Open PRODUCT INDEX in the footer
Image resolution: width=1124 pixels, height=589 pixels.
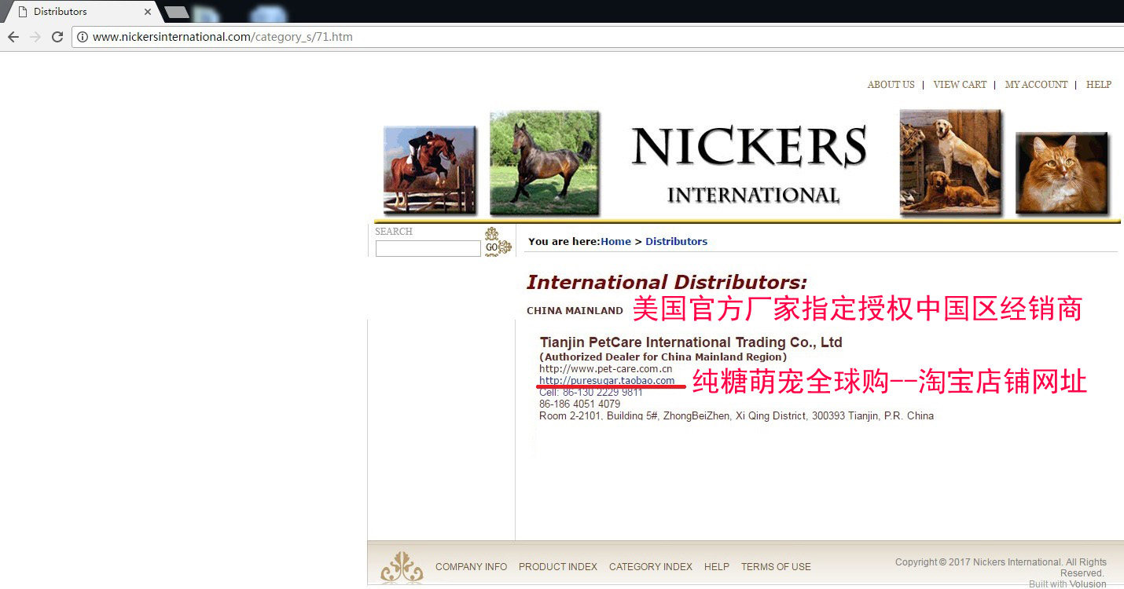(x=558, y=567)
